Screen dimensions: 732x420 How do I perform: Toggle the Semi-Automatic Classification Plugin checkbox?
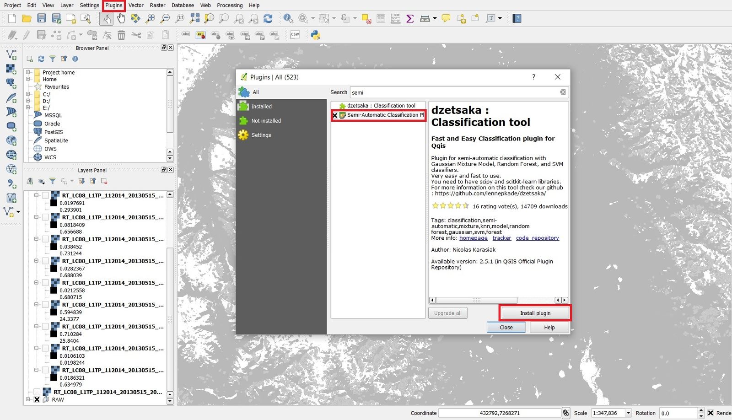click(335, 115)
